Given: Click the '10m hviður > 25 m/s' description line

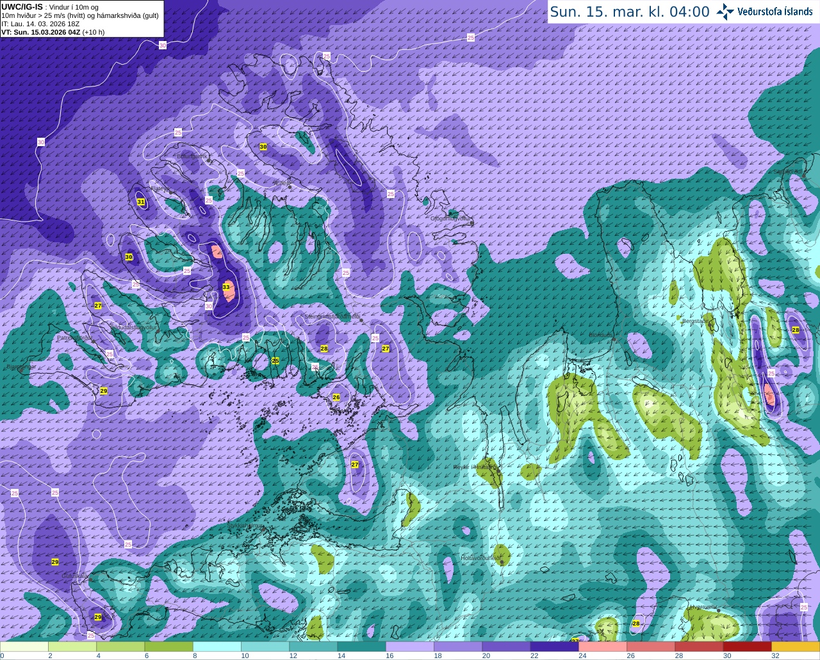Looking at the screenshot, I should point(79,15).
